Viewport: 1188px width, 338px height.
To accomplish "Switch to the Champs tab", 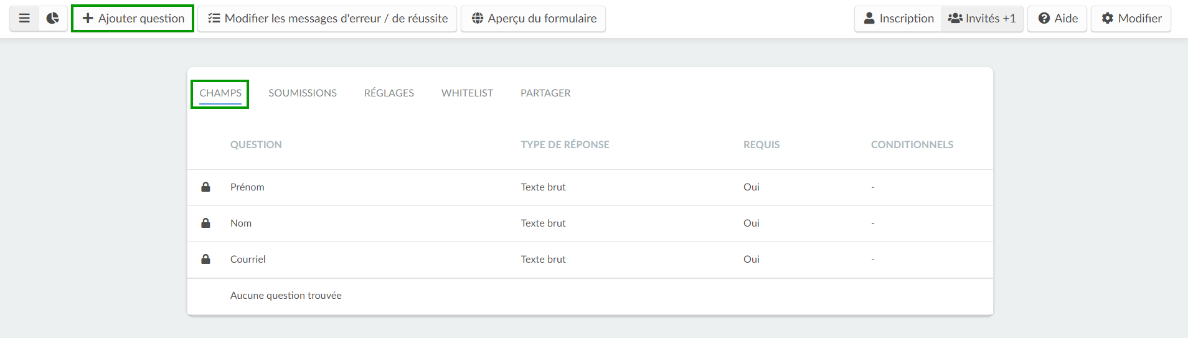I will pos(220,93).
